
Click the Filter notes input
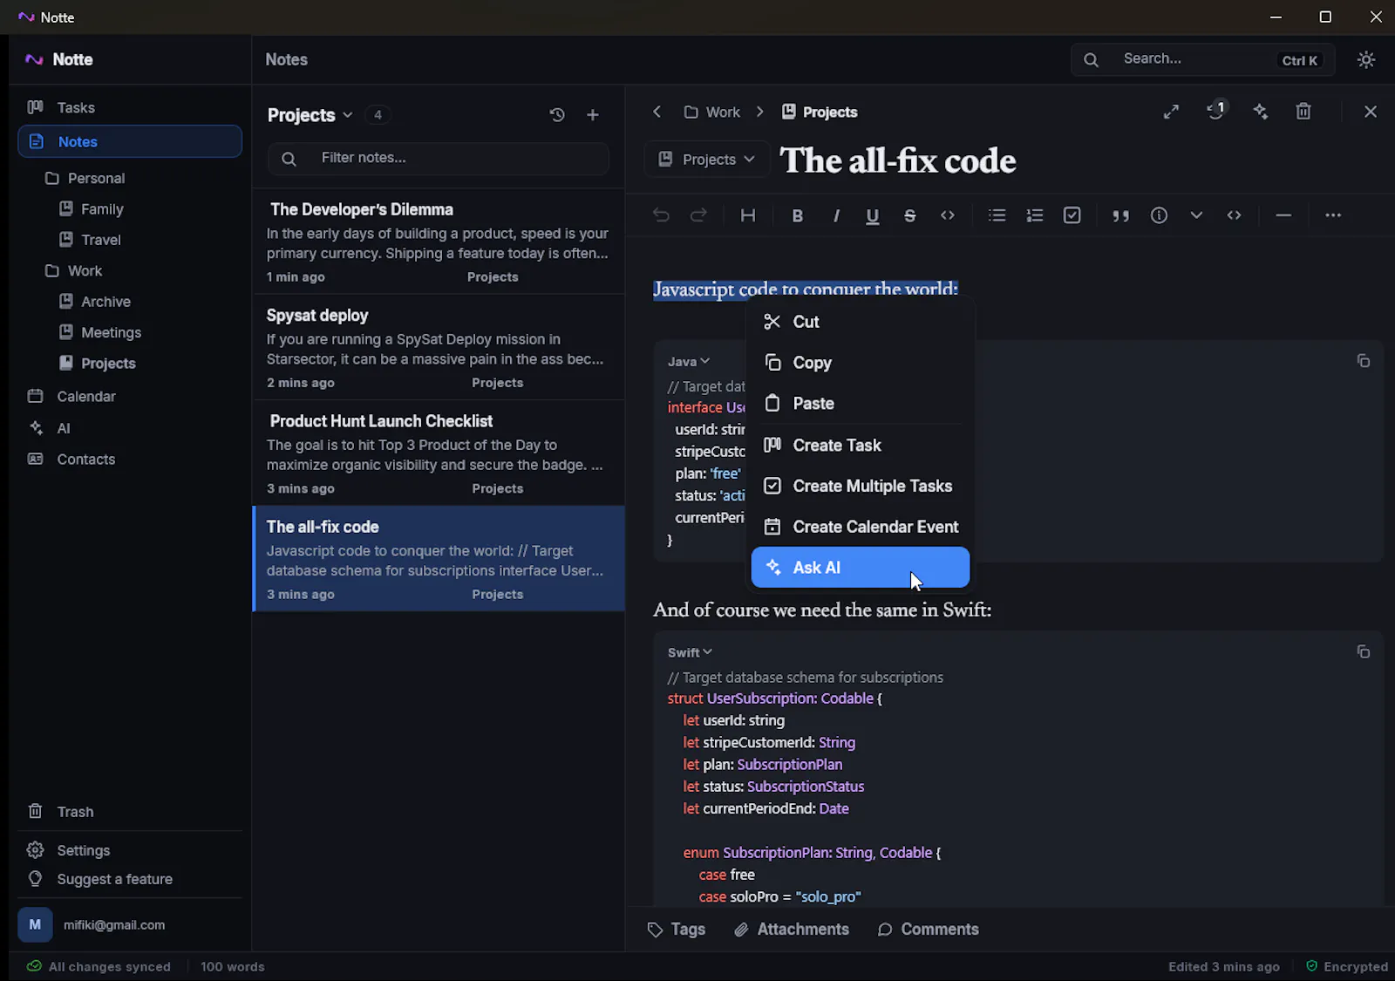(439, 159)
